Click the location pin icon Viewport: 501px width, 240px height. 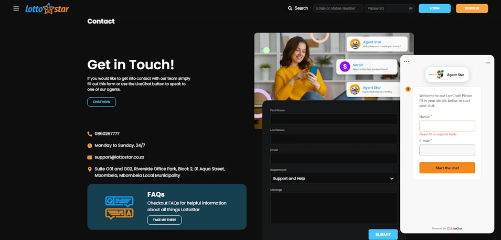click(90, 169)
